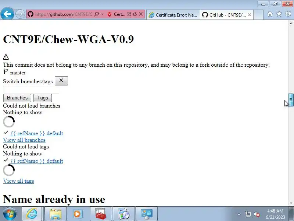Open the Favorites star icon
The image size is (294, 221).
[279, 14]
